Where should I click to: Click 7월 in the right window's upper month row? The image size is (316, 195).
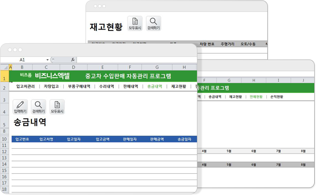pyautogui.click(x=278, y=151)
